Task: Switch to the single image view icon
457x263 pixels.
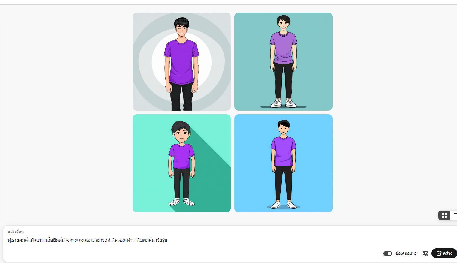Action: tap(455, 215)
